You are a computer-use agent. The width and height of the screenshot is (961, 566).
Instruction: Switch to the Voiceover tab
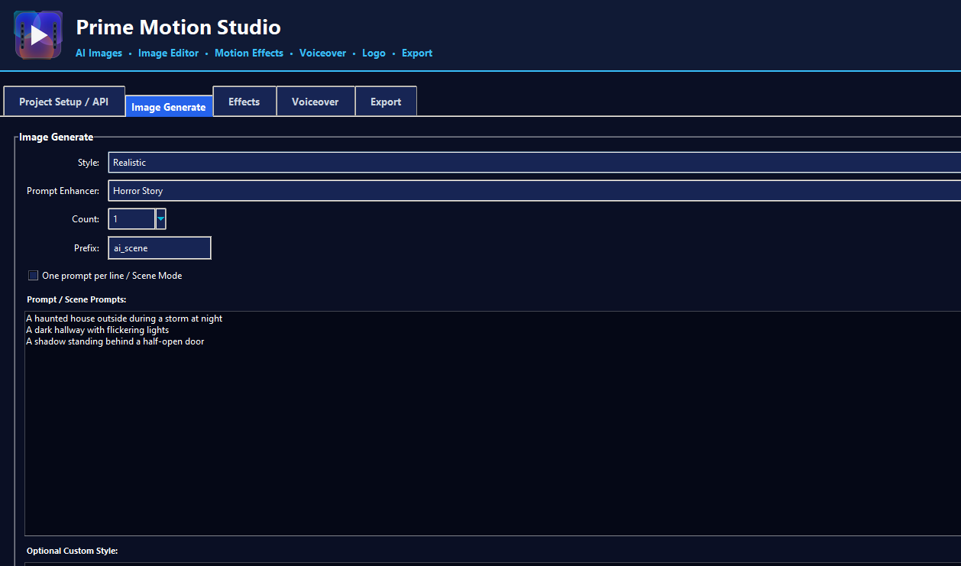(315, 102)
